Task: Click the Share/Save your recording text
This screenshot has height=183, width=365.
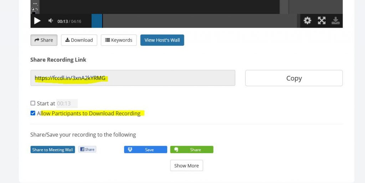Action: [x=83, y=135]
